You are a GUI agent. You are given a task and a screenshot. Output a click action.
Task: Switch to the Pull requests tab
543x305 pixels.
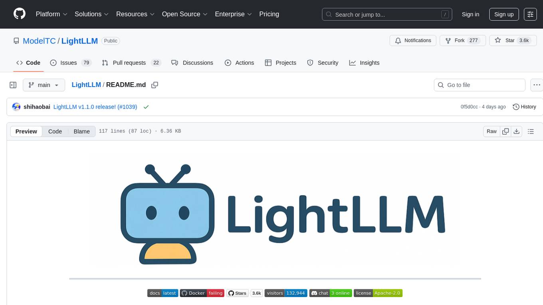click(x=131, y=63)
